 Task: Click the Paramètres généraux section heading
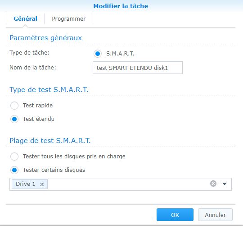46,38
